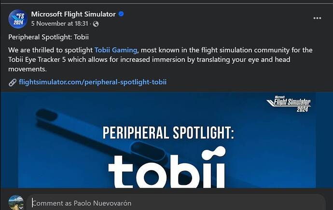Focus the Comment as Paolo Nuevovarón field
The height and width of the screenshot is (210, 333).
coord(176,203)
